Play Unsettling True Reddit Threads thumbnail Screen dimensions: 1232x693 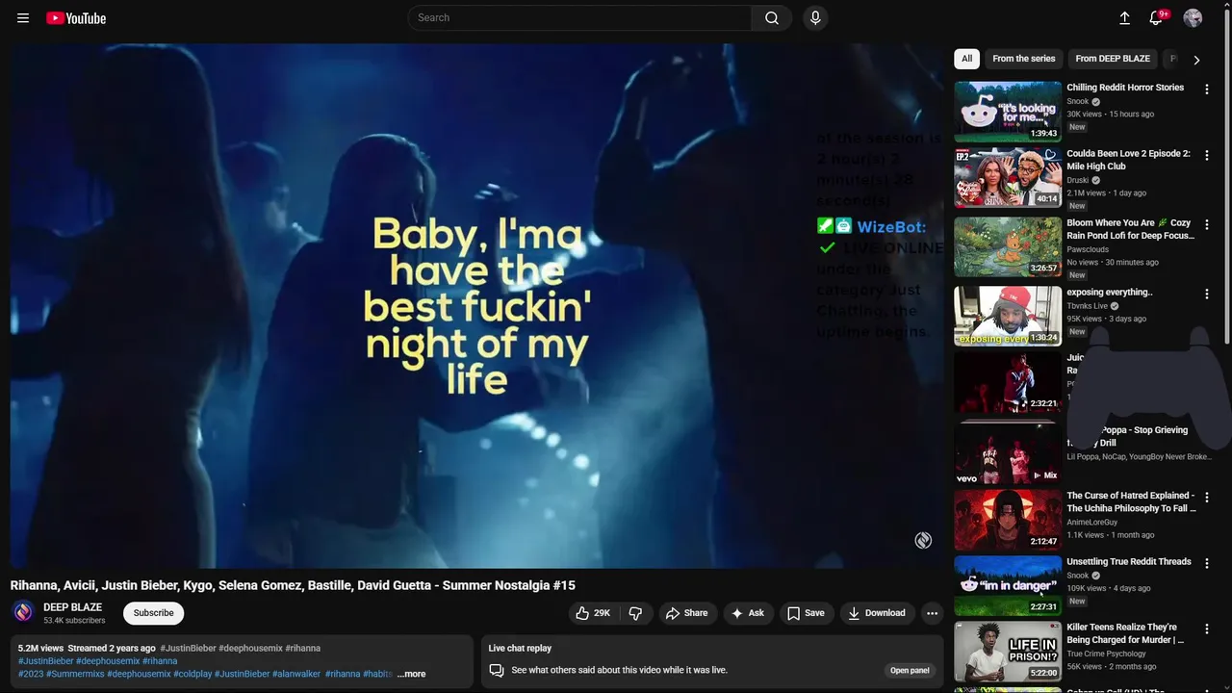pos(1008,585)
